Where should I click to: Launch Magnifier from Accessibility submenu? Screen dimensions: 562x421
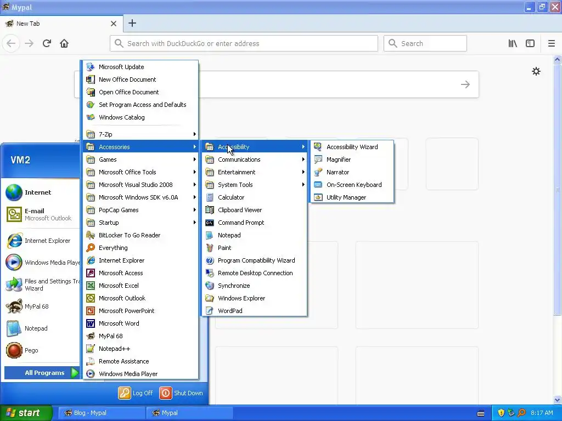pyautogui.click(x=352, y=160)
